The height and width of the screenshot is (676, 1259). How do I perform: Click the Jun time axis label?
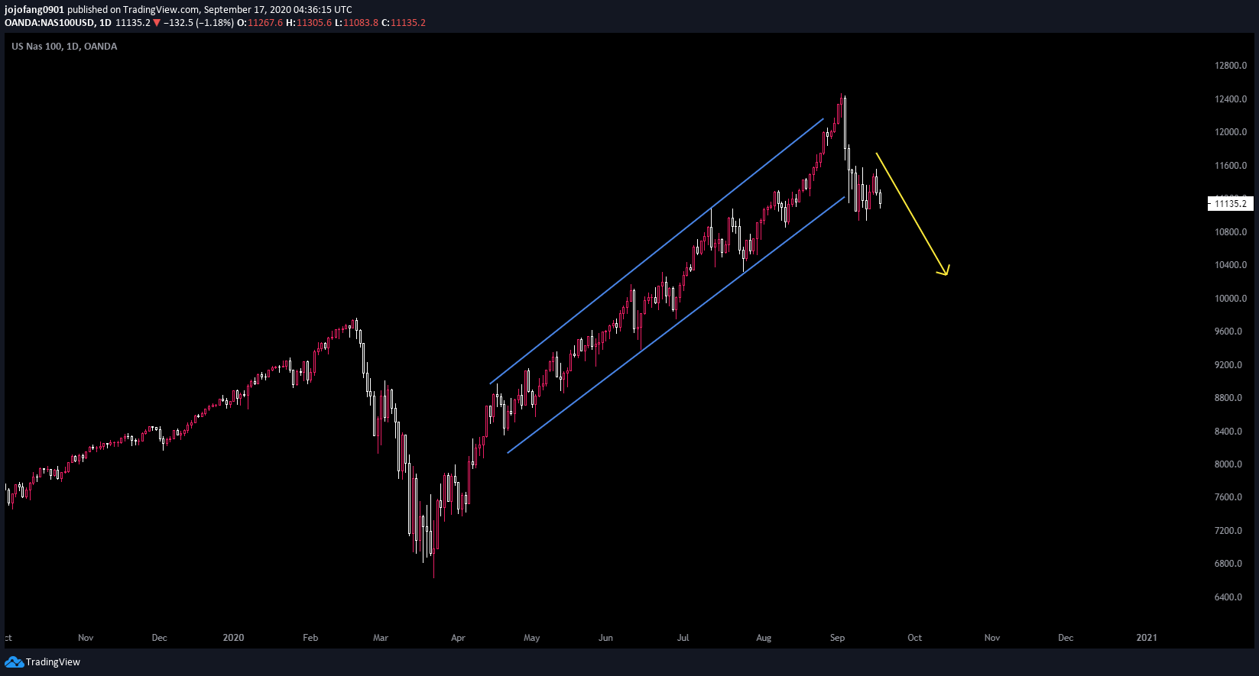coord(605,638)
